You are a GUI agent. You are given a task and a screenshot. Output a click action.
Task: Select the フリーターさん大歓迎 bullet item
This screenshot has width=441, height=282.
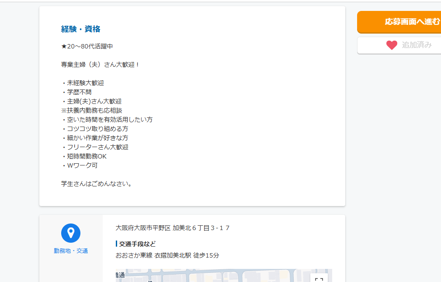coord(97,147)
